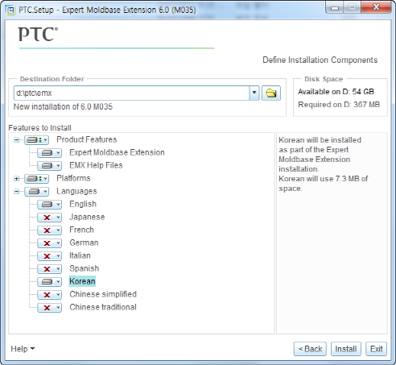
Task: Select the French language row
Action: [x=81, y=230]
